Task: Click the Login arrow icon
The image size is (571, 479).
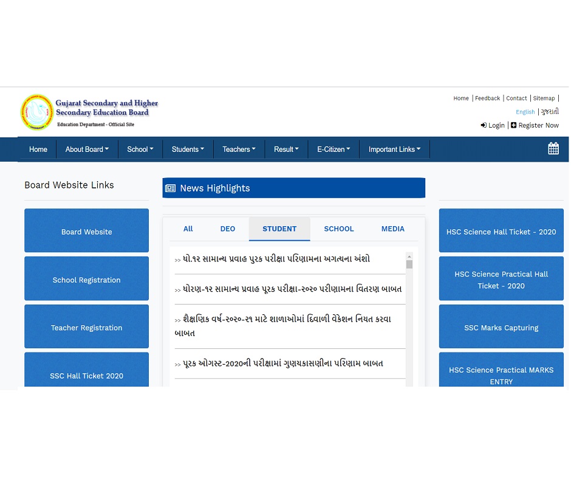Action: coord(484,125)
